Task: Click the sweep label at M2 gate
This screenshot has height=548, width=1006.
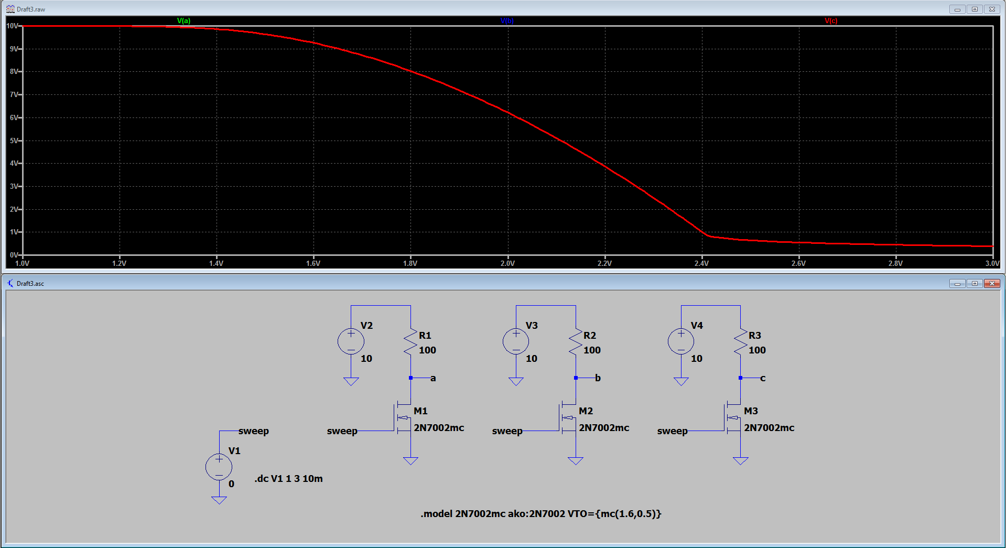Action: pyautogui.click(x=507, y=431)
